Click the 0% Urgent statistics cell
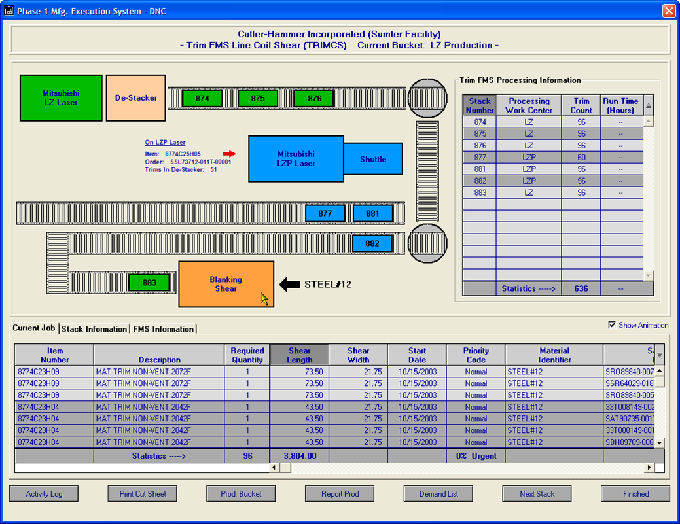This screenshot has height=524, width=680. coord(476,456)
